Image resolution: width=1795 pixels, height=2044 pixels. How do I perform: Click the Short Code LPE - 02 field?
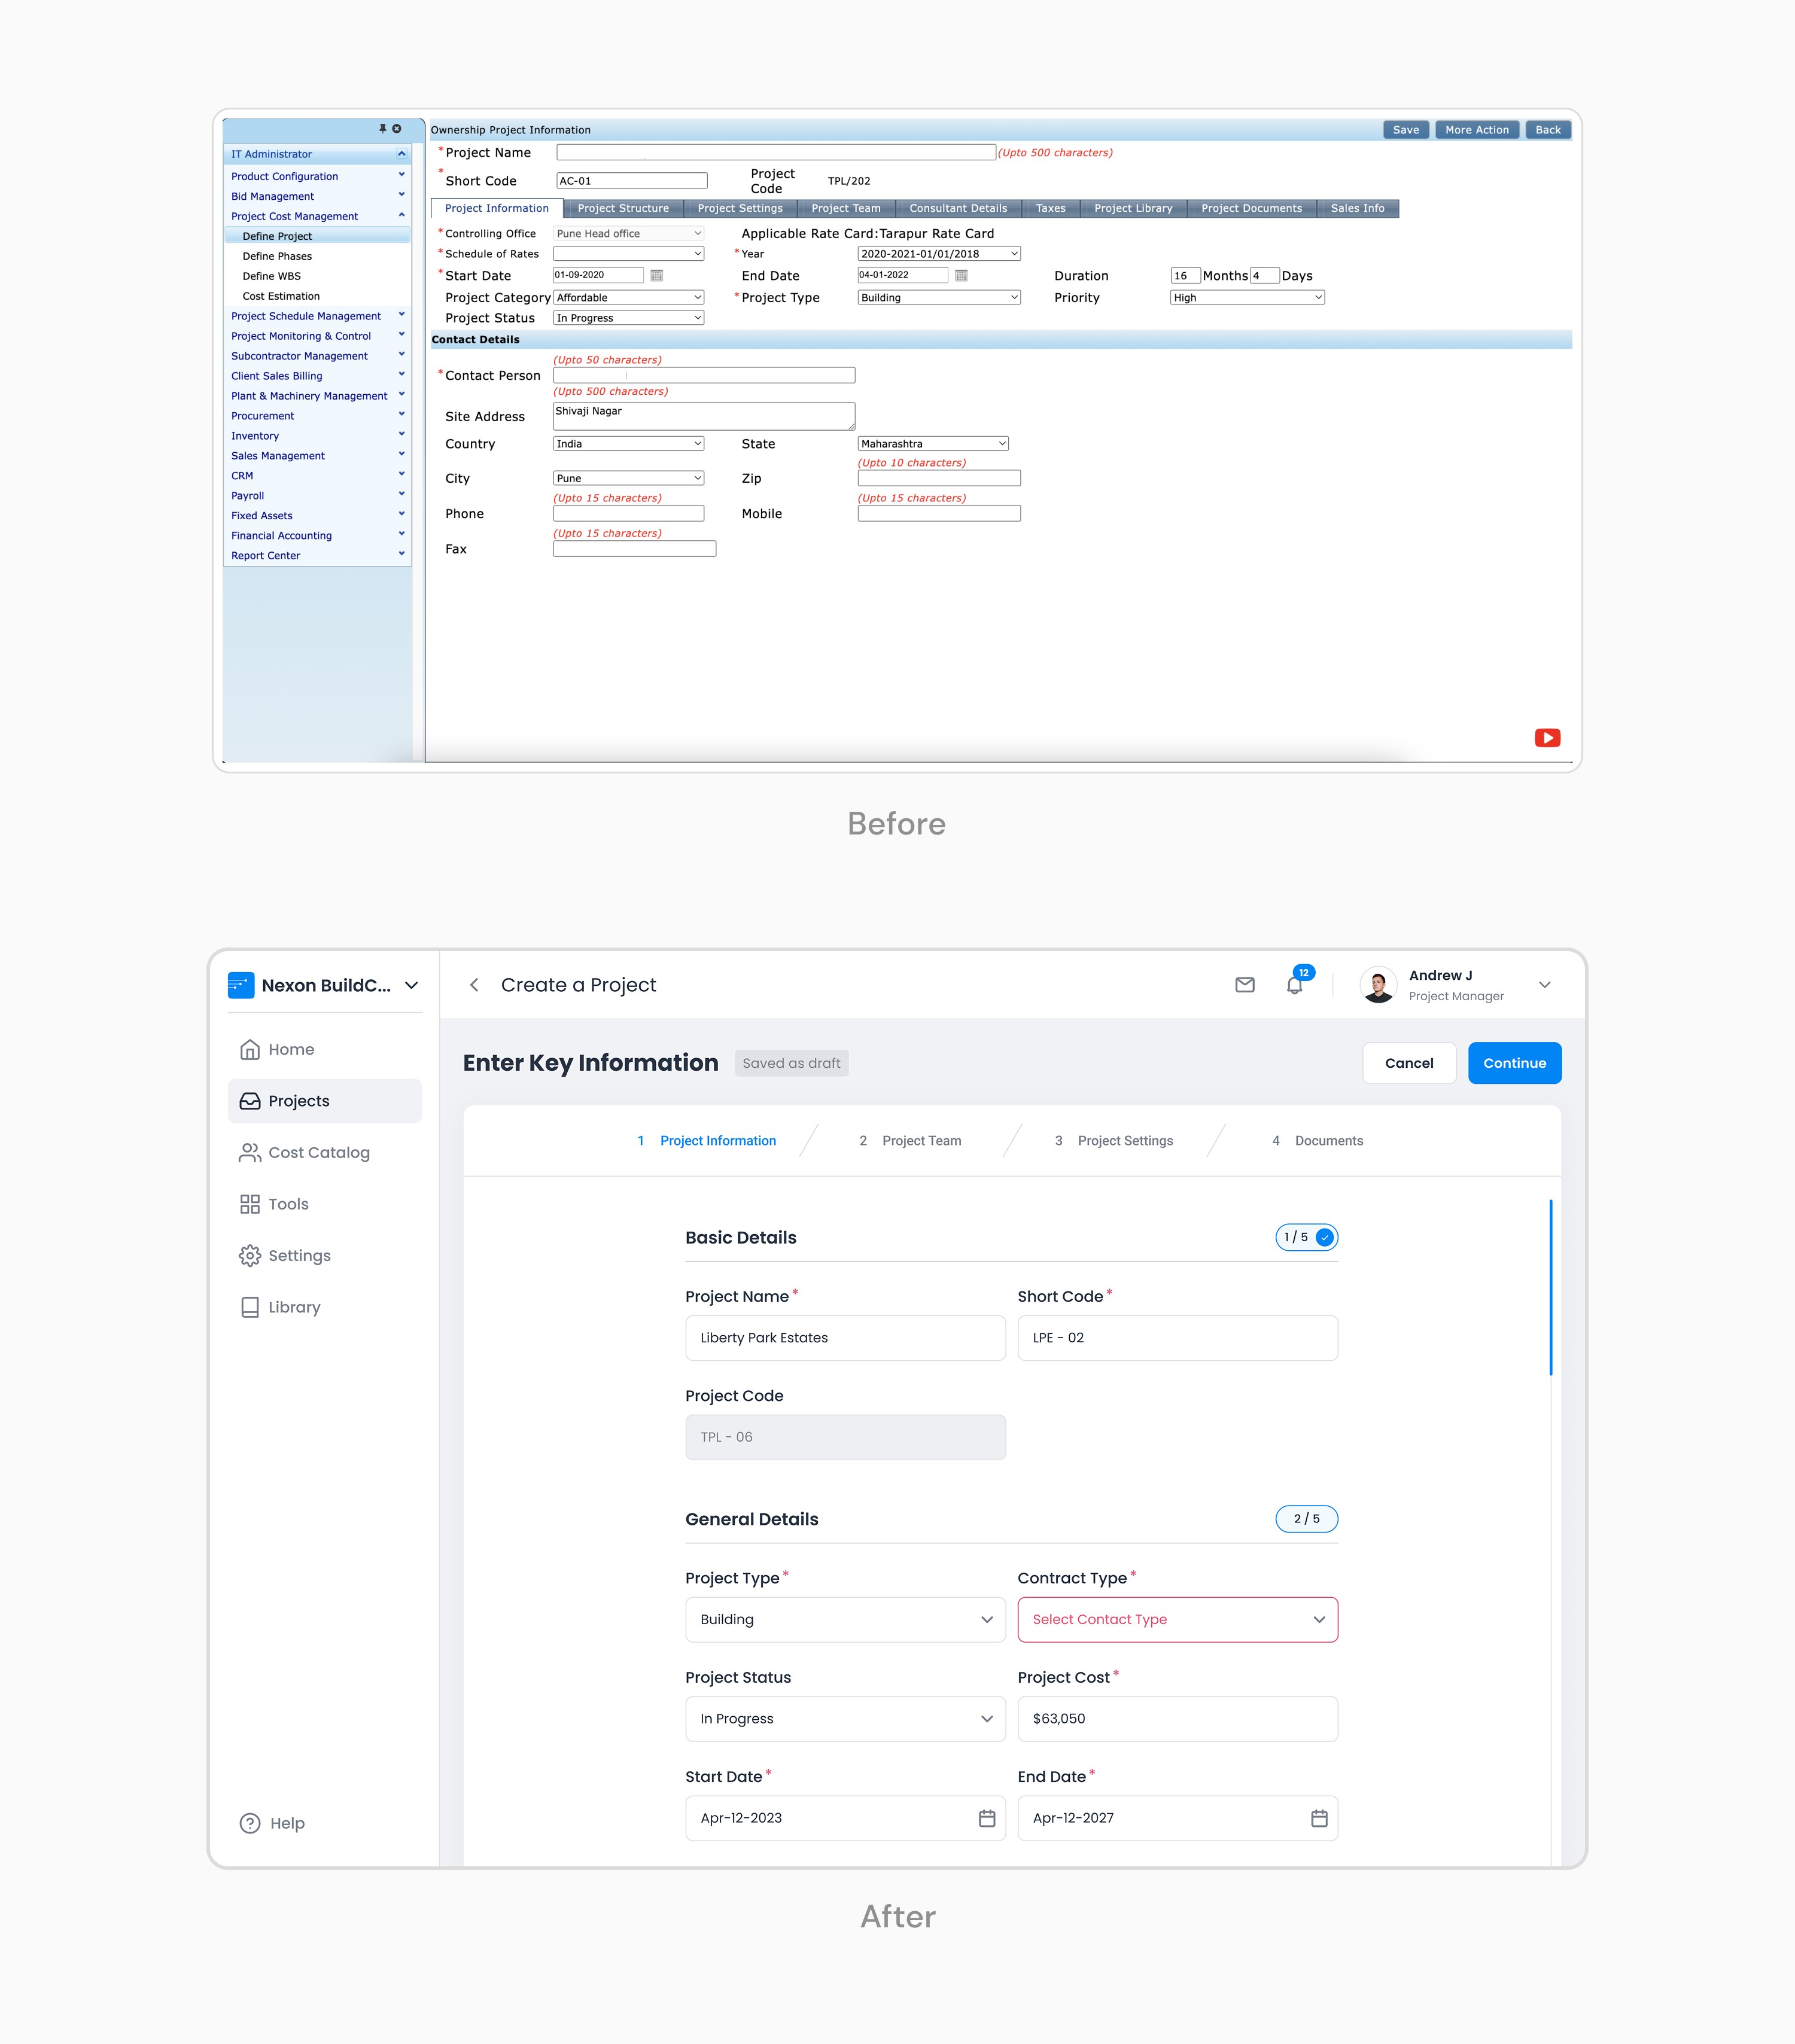pyautogui.click(x=1178, y=1338)
